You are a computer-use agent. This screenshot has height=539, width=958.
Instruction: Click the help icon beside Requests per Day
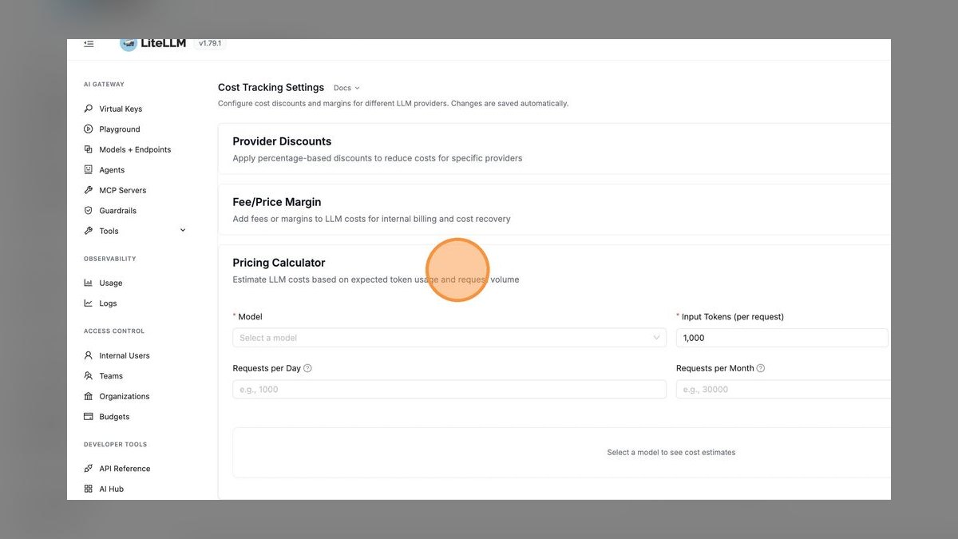click(x=307, y=368)
